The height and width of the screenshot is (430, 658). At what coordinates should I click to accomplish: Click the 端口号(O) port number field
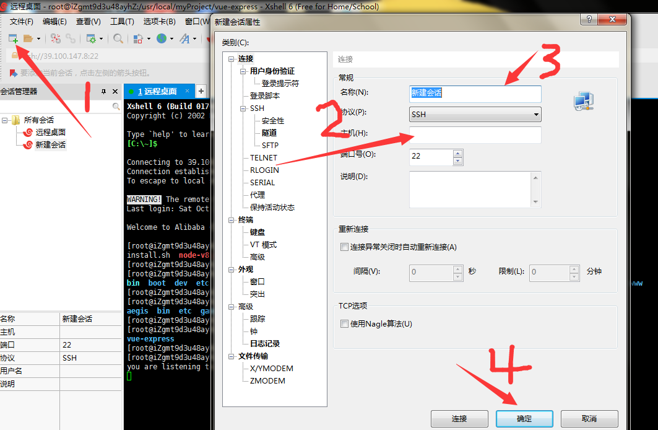coord(431,156)
